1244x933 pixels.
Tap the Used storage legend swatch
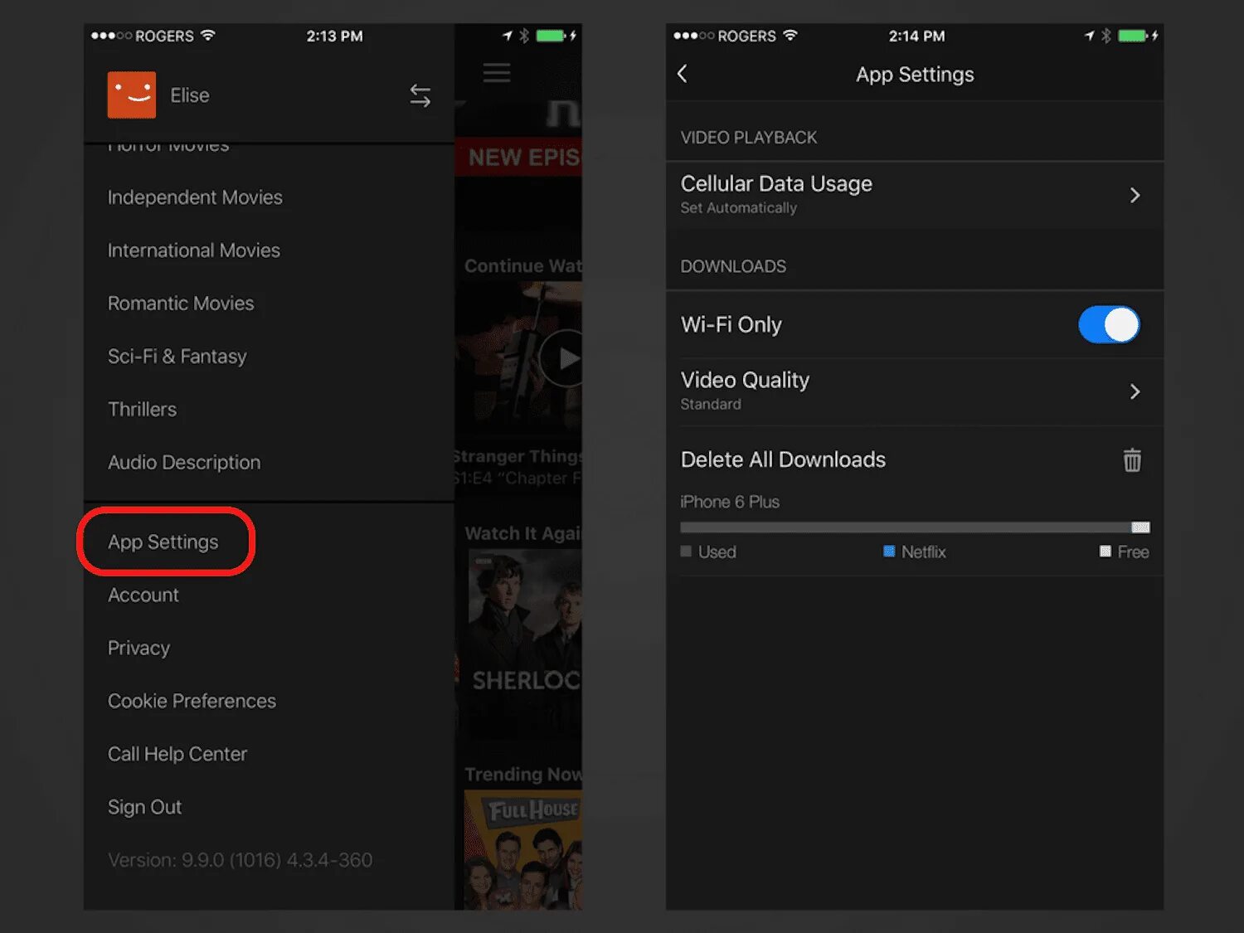[x=686, y=552]
